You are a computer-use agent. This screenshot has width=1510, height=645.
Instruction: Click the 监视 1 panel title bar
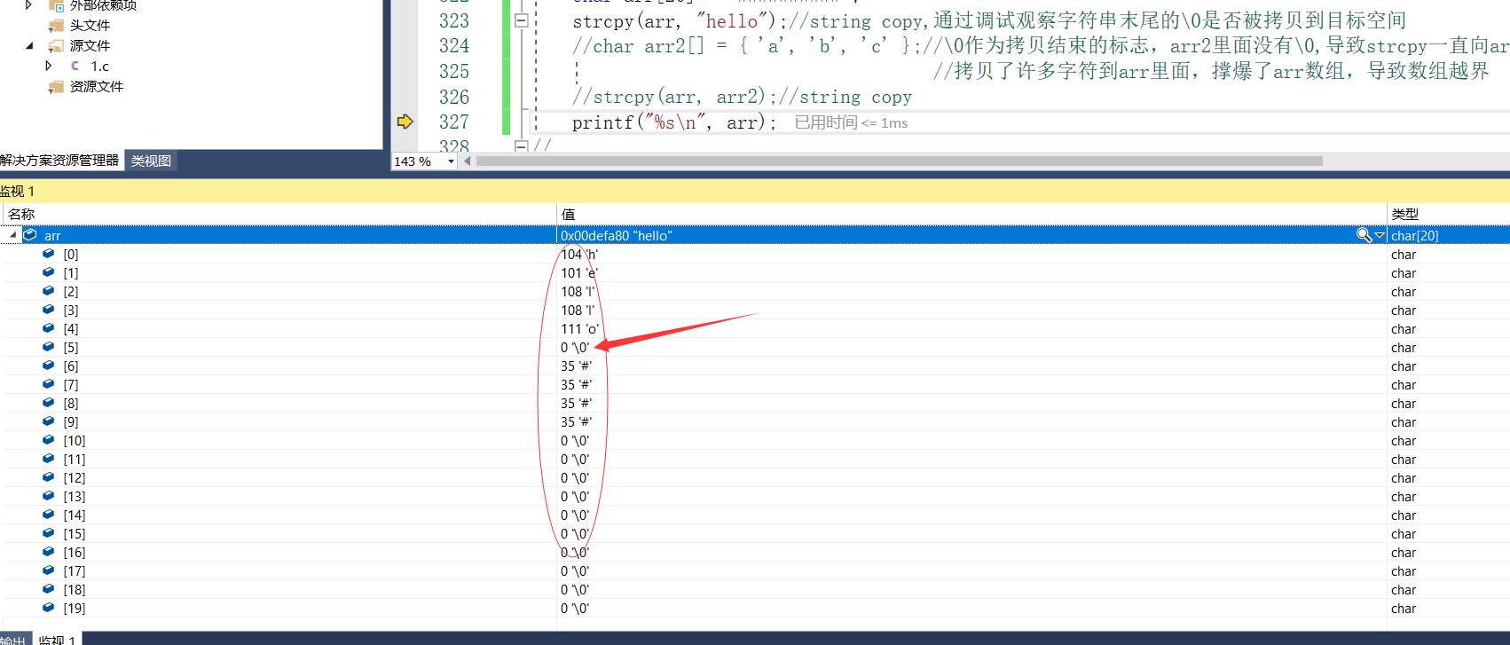pos(755,191)
